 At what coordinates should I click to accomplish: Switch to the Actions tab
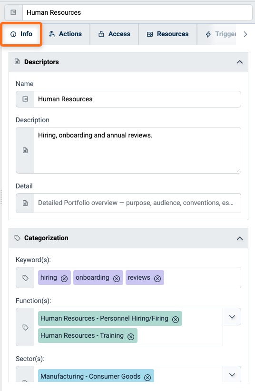click(66, 34)
